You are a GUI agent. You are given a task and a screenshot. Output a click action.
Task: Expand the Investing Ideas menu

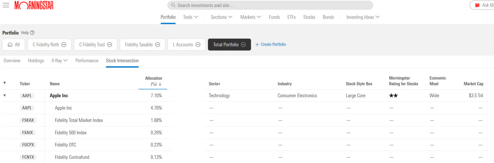[x=363, y=17]
